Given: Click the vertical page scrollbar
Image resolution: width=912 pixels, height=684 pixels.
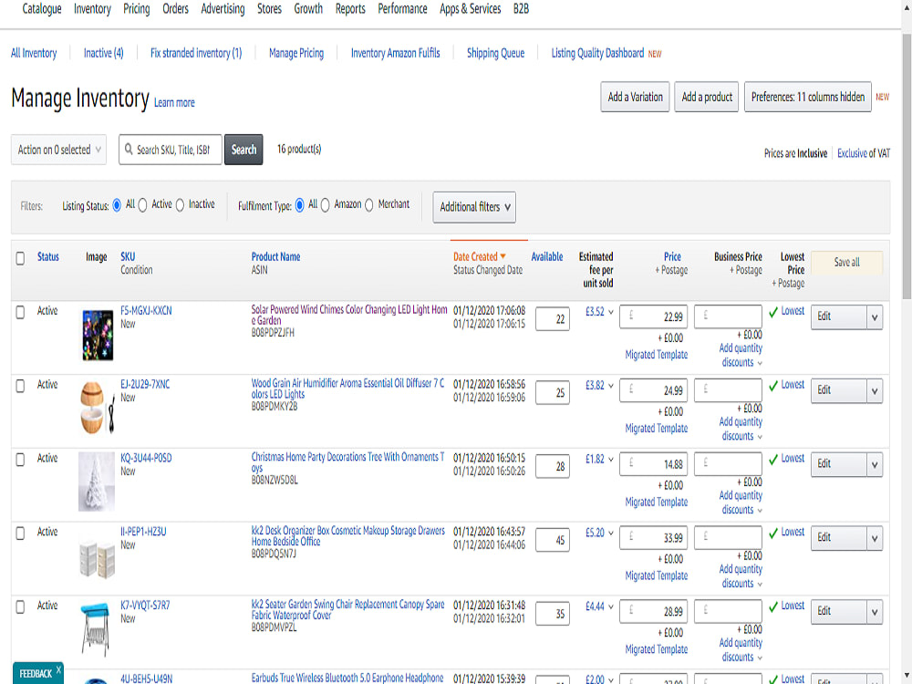Looking at the screenshot, I should 907,166.
